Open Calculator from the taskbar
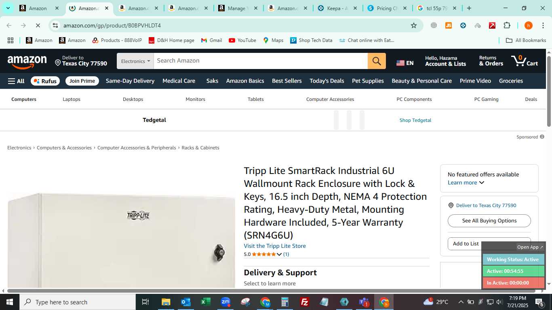The image size is (552, 310). point(285,302)
